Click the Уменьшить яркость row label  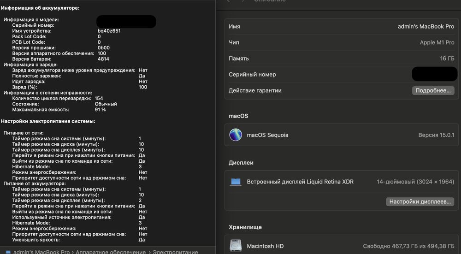[35, 240]
